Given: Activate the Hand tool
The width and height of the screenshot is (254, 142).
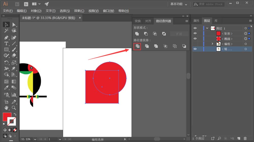Looking at the screenshot, I should click(x=6, y=108).
